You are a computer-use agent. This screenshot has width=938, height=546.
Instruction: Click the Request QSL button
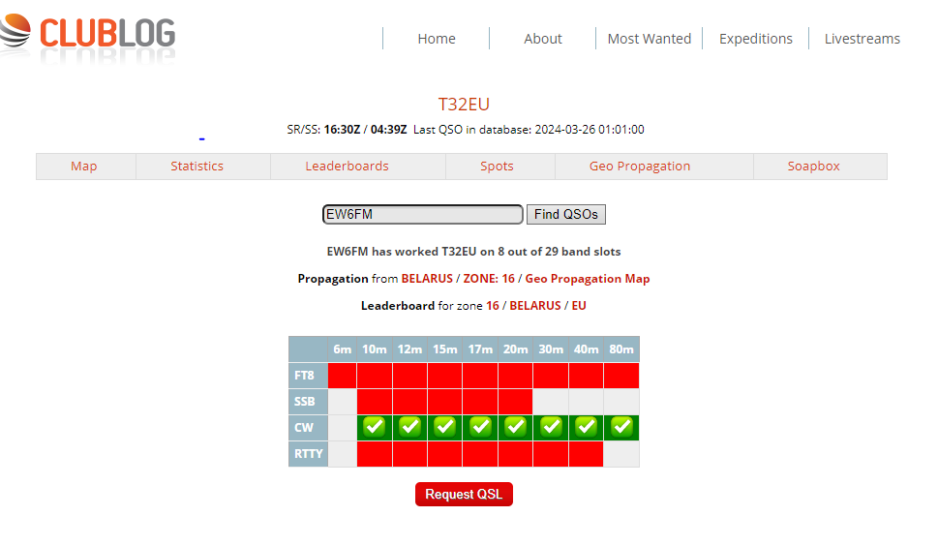click(464, 494)
